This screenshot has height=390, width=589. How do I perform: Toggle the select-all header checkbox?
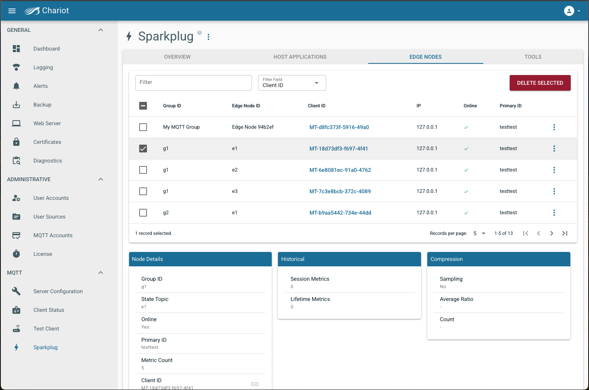143,106
